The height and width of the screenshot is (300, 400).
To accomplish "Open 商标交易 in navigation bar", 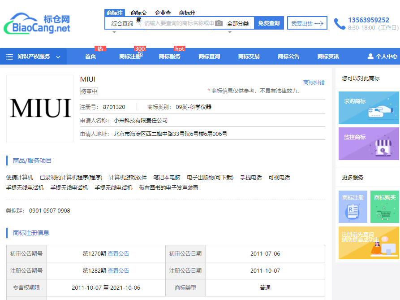I will point(249,57).
